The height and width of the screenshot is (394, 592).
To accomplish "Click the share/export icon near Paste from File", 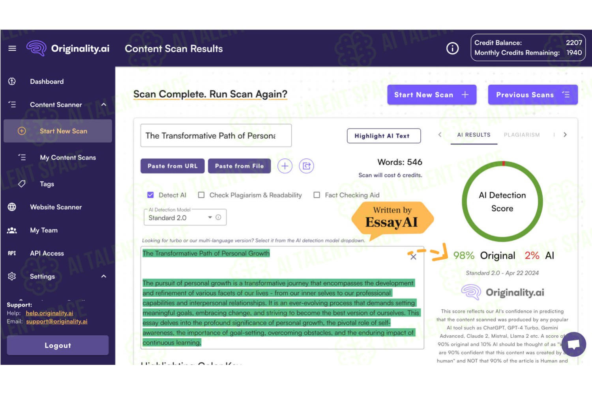I will click(x=306, y=166).
